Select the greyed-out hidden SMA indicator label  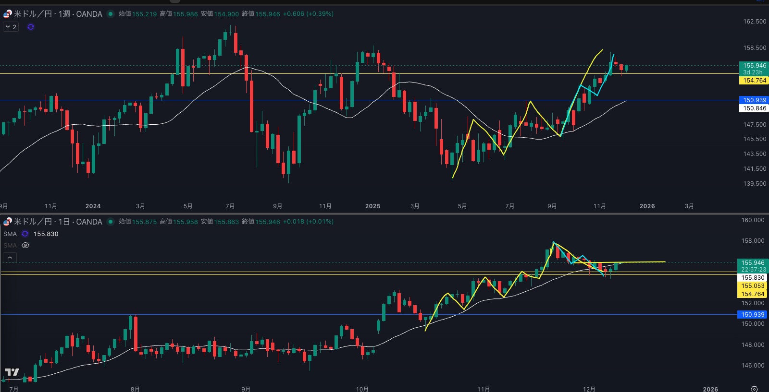coord(10,245)
